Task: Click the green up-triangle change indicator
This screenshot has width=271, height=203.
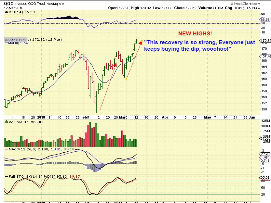Action: point(259,8)
